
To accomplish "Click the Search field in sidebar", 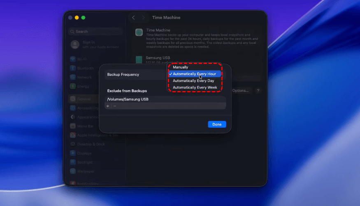I will tap(95, 32).
